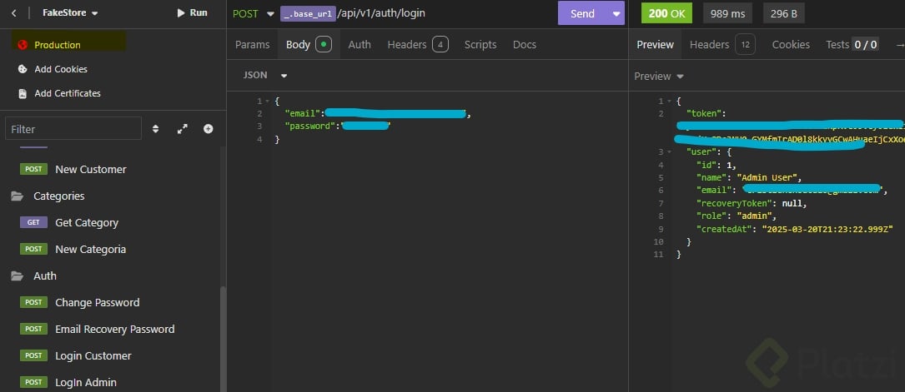Viewport: 905px width, 392px height.
Task: Open Add Certificates
Action: coord(68,93)
